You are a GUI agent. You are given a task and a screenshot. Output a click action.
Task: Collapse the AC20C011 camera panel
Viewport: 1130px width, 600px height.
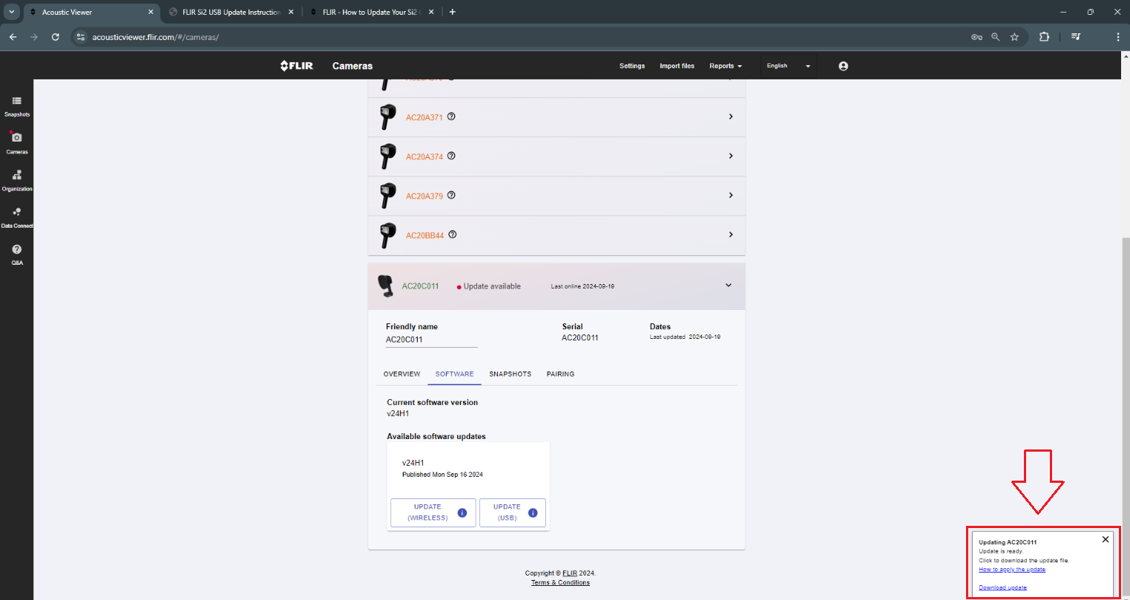click(x=728, y=286)
